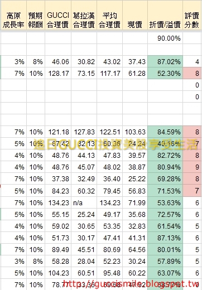This screenshot has height=290, width=202.
Task: Click the cell with value 104.23
Action: [58, 273]
